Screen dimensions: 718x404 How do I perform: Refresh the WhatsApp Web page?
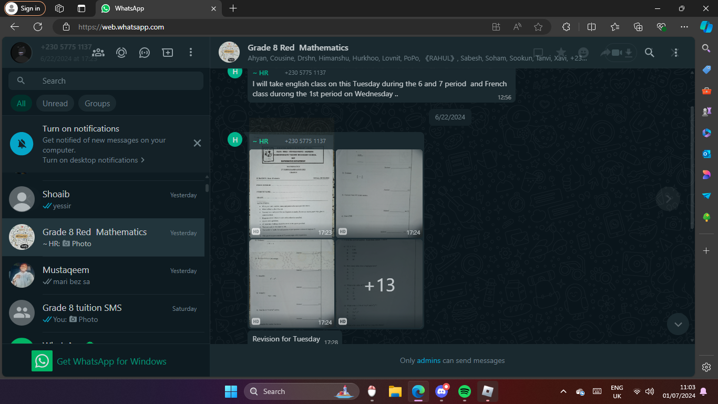click(x=38, y=27)
